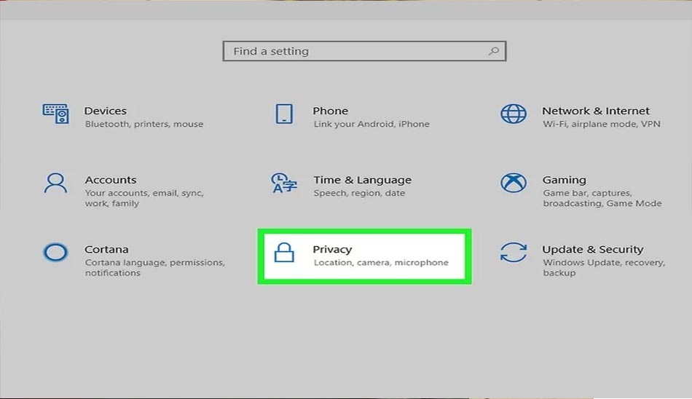Click 'Your accounts, email, sync, work, family' text
This screenshot has width=692, height=399.
(144, 198)
